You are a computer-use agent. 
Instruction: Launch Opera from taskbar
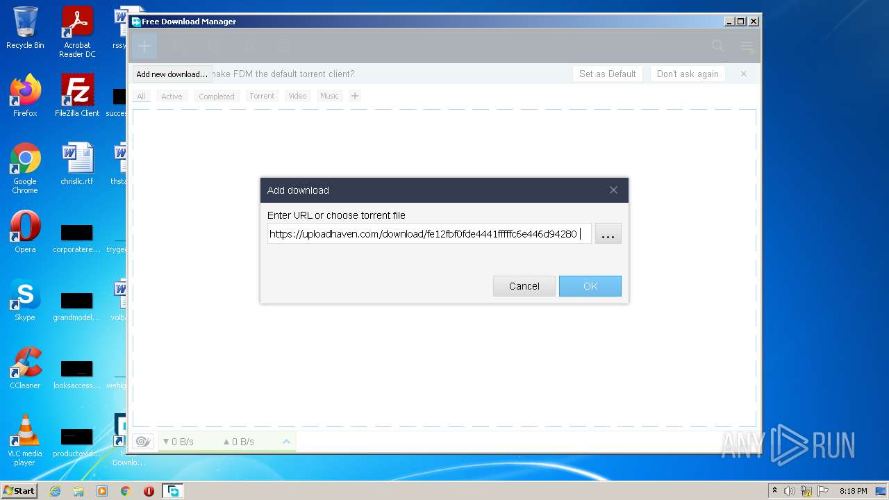point(149,491)
